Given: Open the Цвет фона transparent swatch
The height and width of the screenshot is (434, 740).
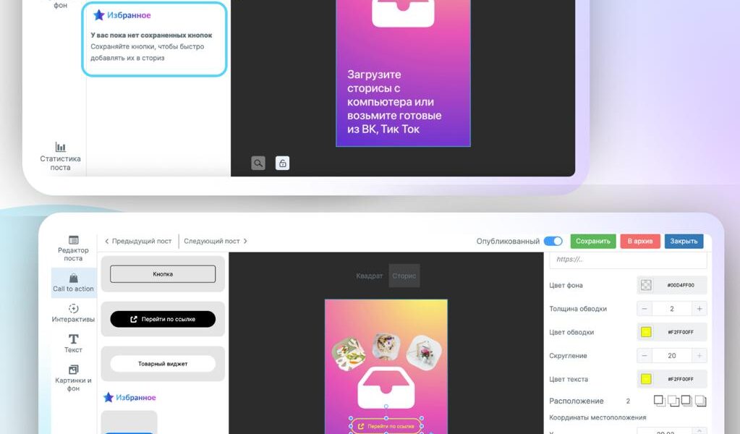Looking at the screenshot, I should (x=646, y=285).
